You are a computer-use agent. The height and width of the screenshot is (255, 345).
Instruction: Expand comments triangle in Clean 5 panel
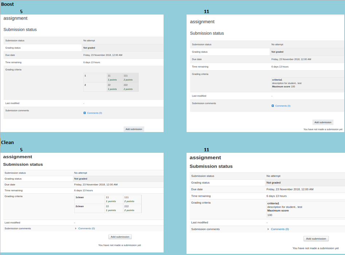pos(76,228)
